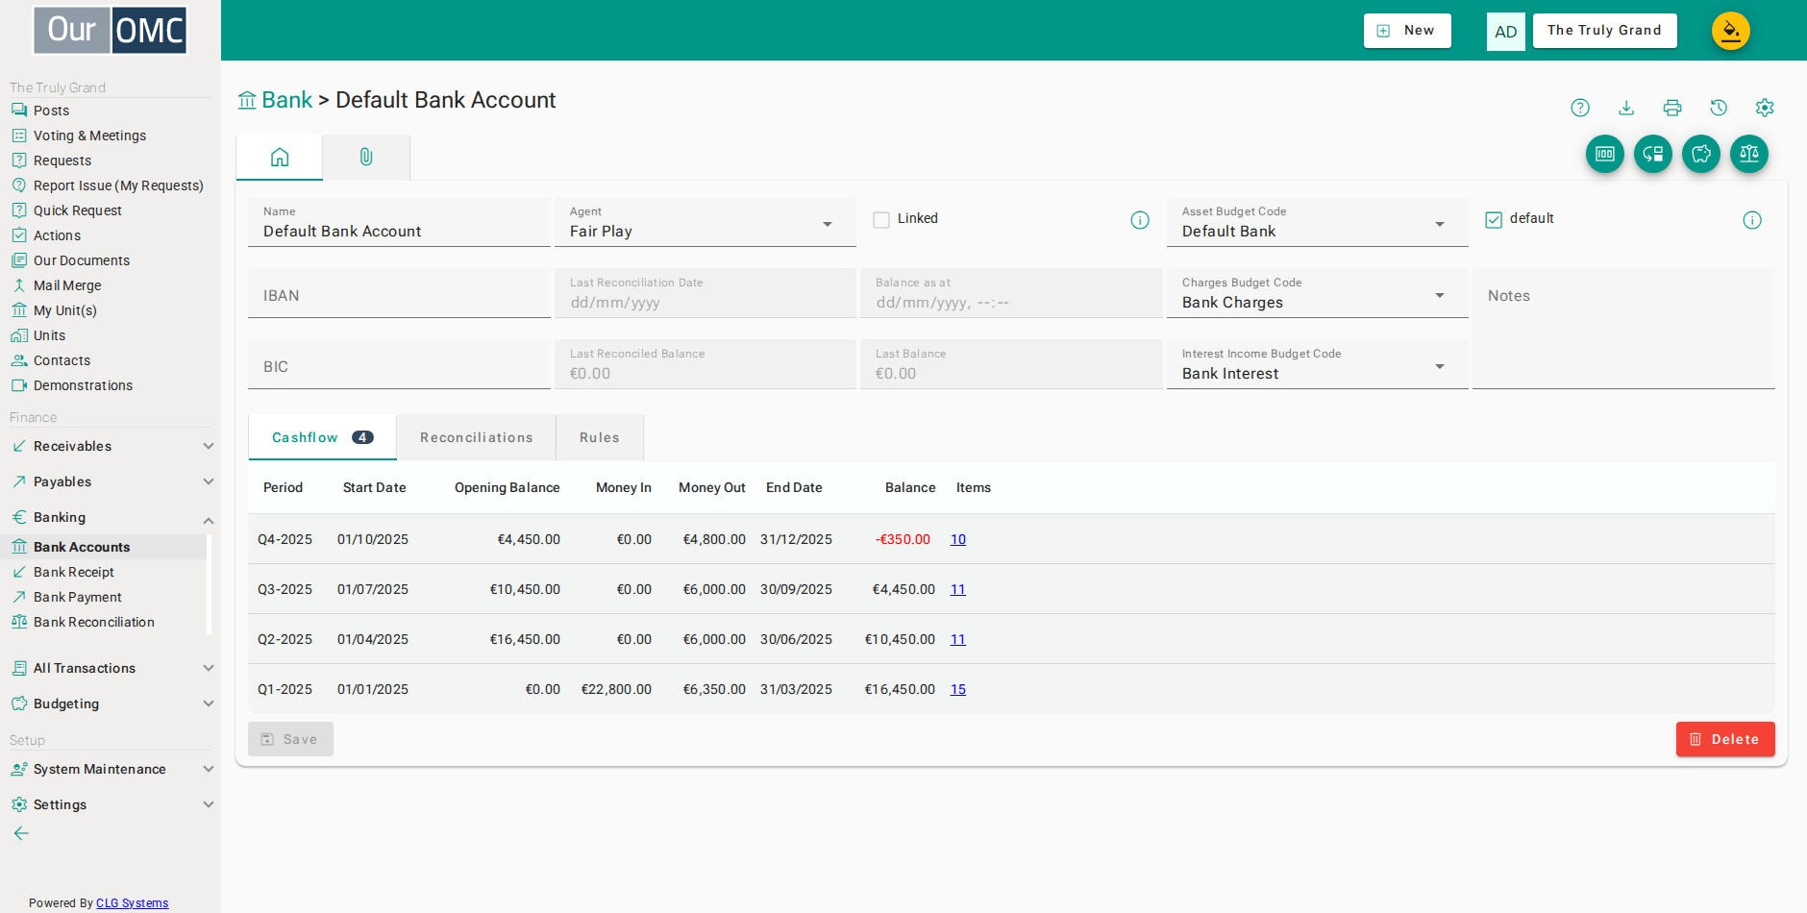Click the green transfer round button
The height and width of the screenshot is (913, 1807).
[x=1653, y=154]
